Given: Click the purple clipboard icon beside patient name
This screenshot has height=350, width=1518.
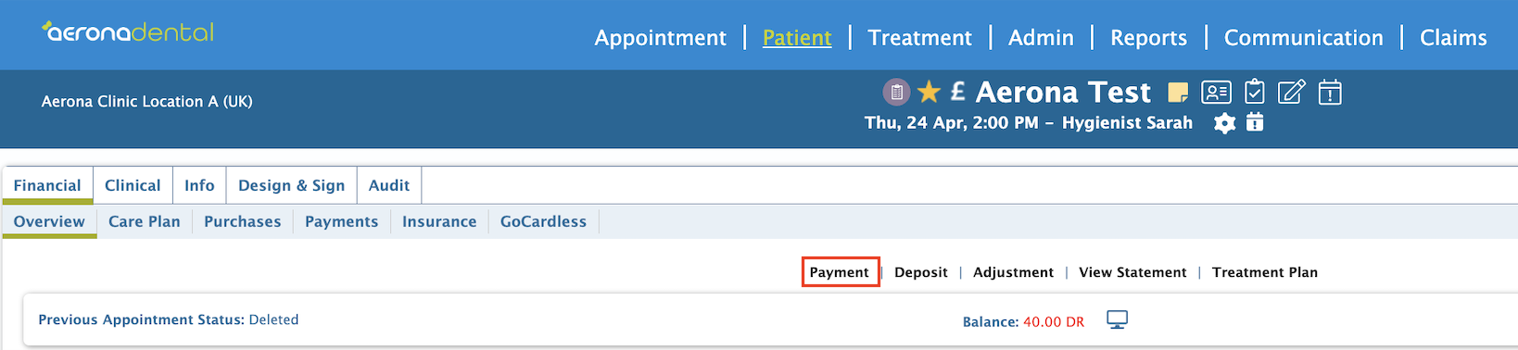Looking at the screenshot, I should tap(896, 92).
